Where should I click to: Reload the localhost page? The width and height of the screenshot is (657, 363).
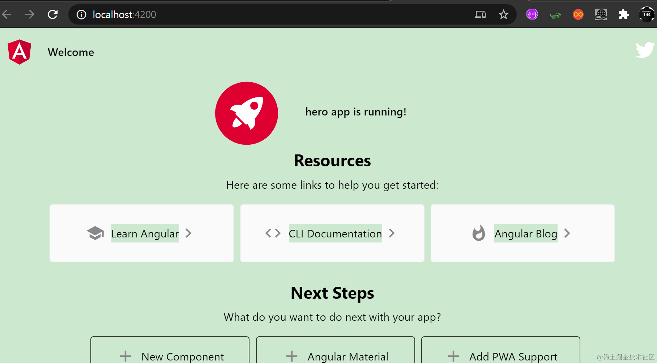53,14
